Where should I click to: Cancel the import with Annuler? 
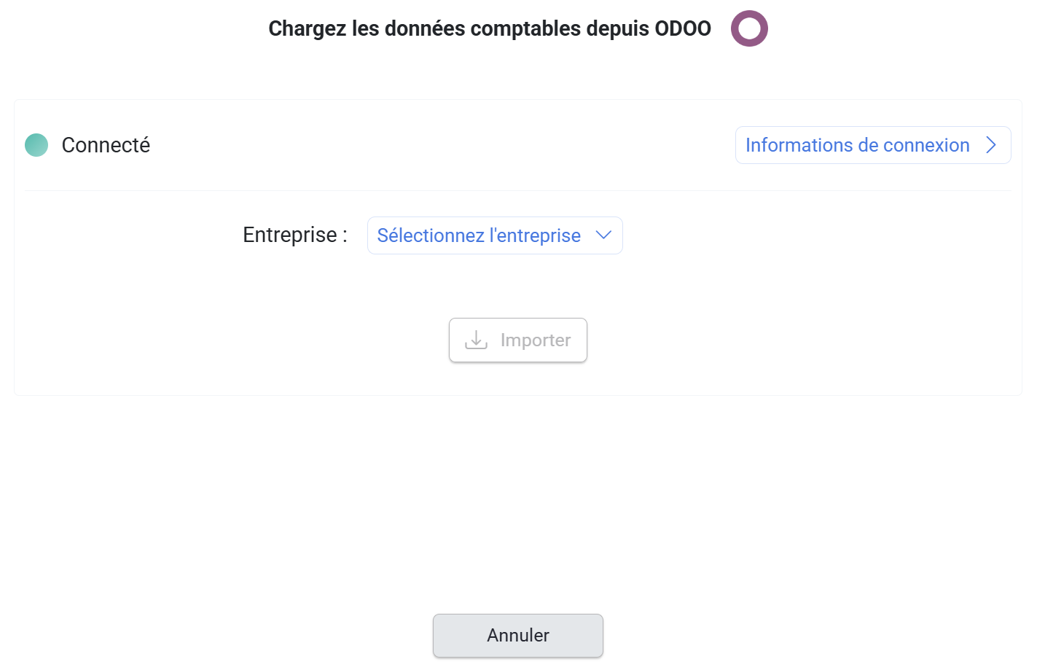(x=517, y=636)
